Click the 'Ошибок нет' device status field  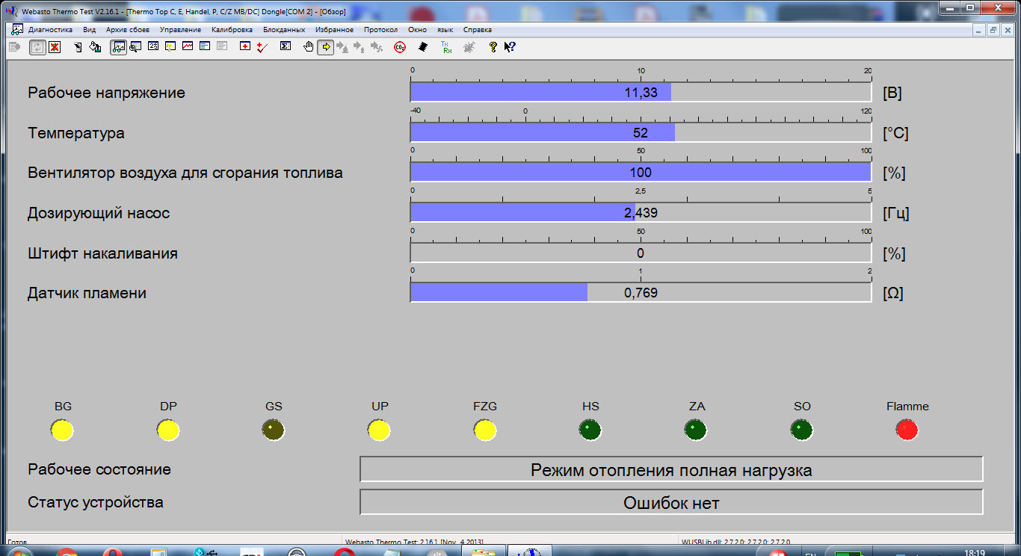(x=671, y=503)
